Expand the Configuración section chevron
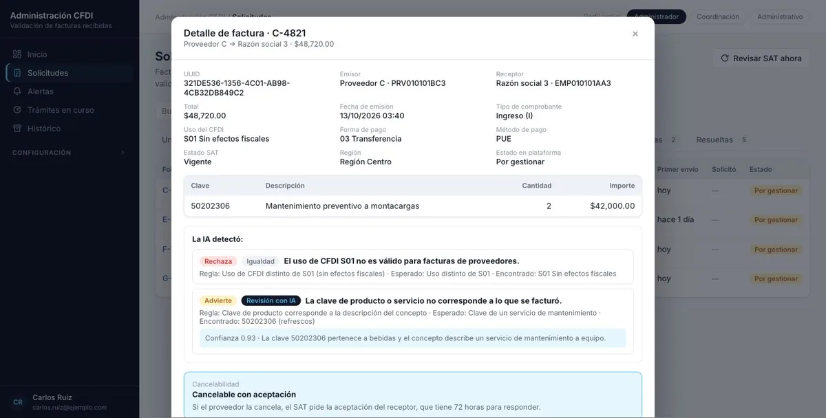Viewport: 826px width, 418px height. 123,153
